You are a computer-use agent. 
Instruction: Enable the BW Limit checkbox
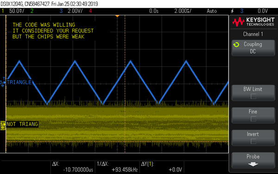point(253,96)
